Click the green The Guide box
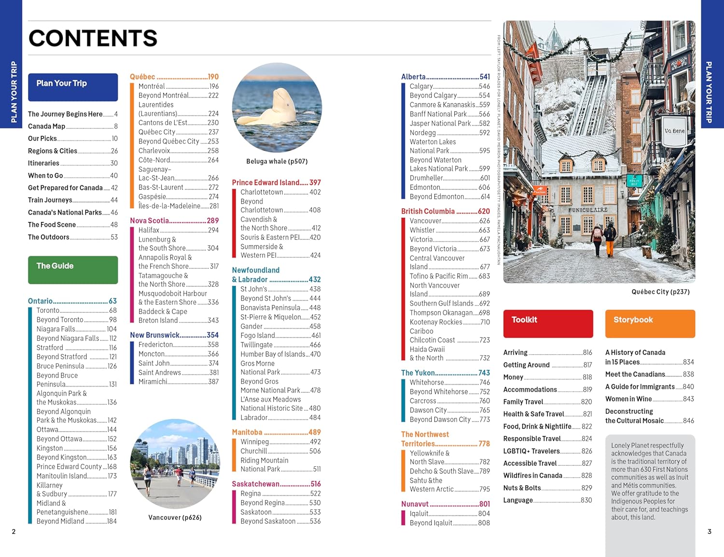This screenshot has width=724, height=557. click(x=73, y=270)
